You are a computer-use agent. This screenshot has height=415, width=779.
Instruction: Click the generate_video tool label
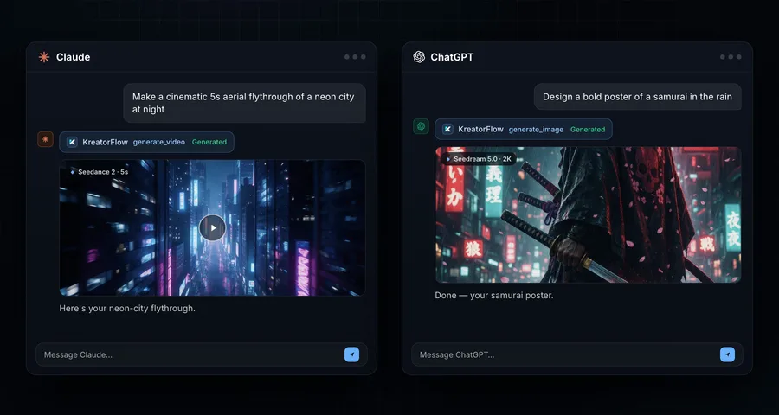(x=159, y=142)
